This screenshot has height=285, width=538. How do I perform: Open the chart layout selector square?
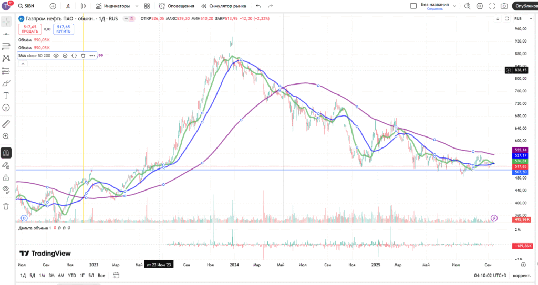pyautogui.click(x=413, y=6)
